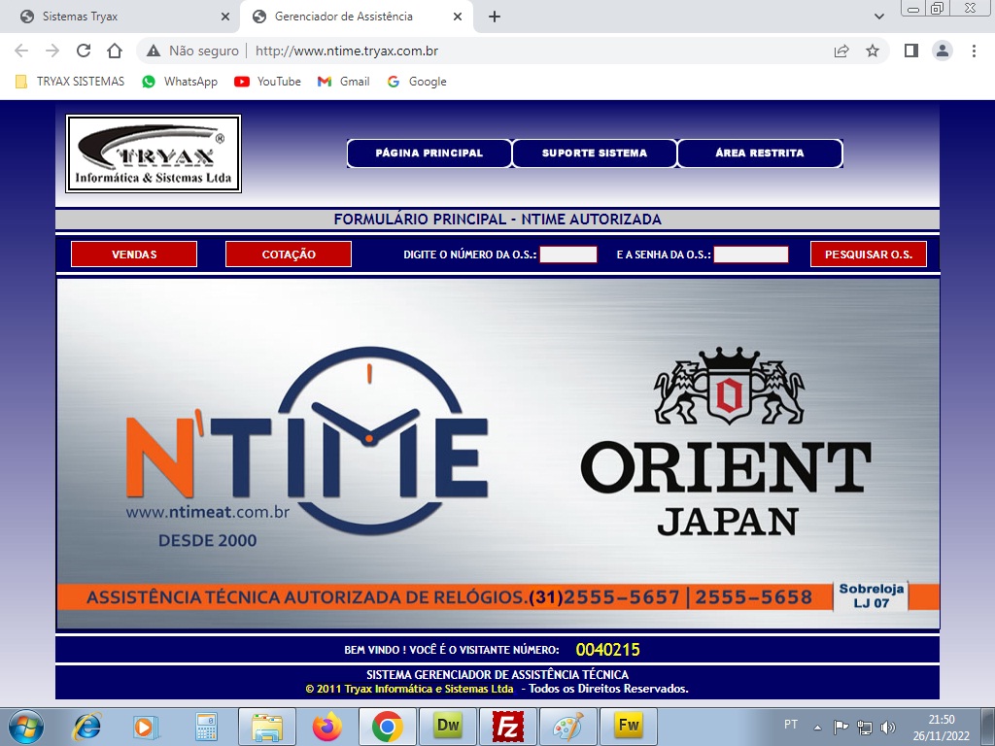Image resolution: width=995 pixels, height=746 pixels.
Task: Open Dreamweaver from the taskbar
Action: 448,726
